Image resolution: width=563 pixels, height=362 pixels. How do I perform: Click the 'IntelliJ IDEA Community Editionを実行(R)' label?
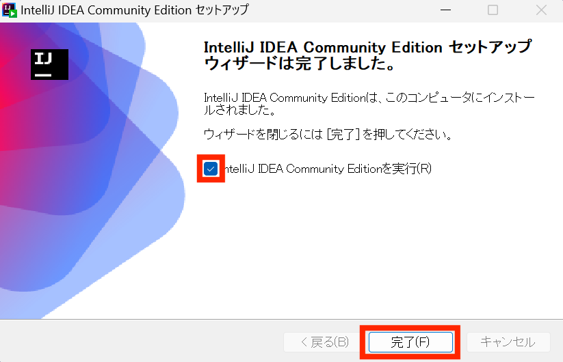(328, 169)
